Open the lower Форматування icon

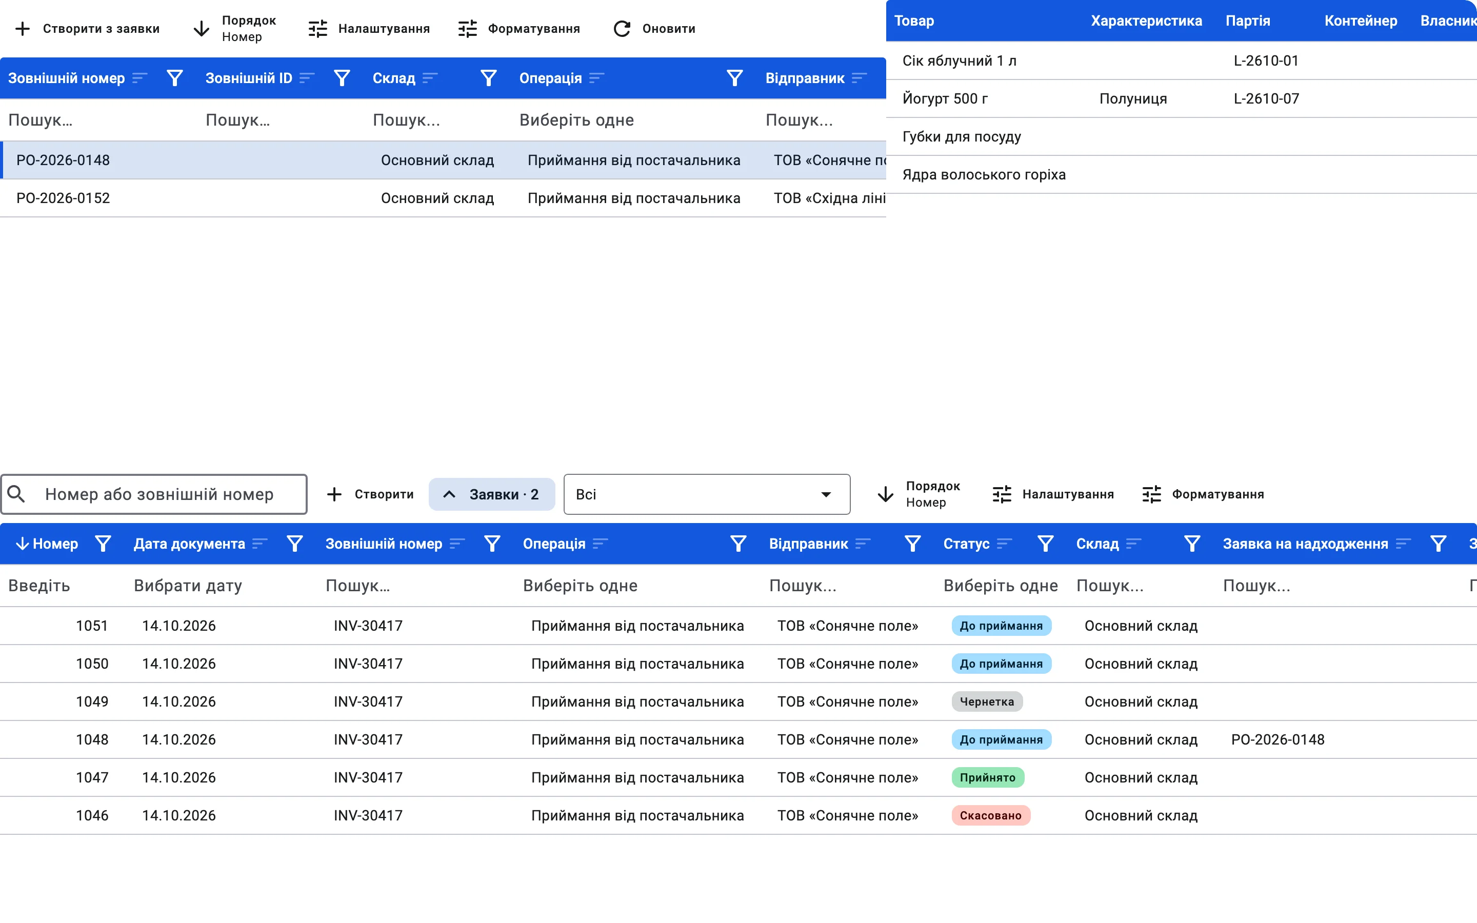click(1152, 494)
